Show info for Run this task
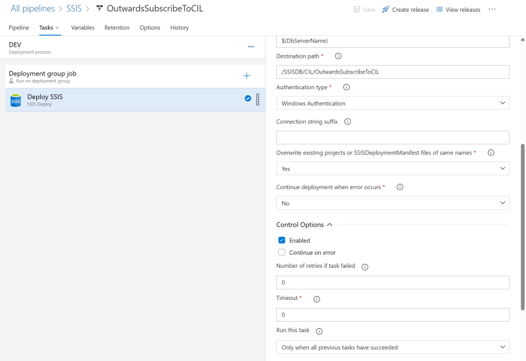The width and height of the screenshot is (526, 361). 320,331
